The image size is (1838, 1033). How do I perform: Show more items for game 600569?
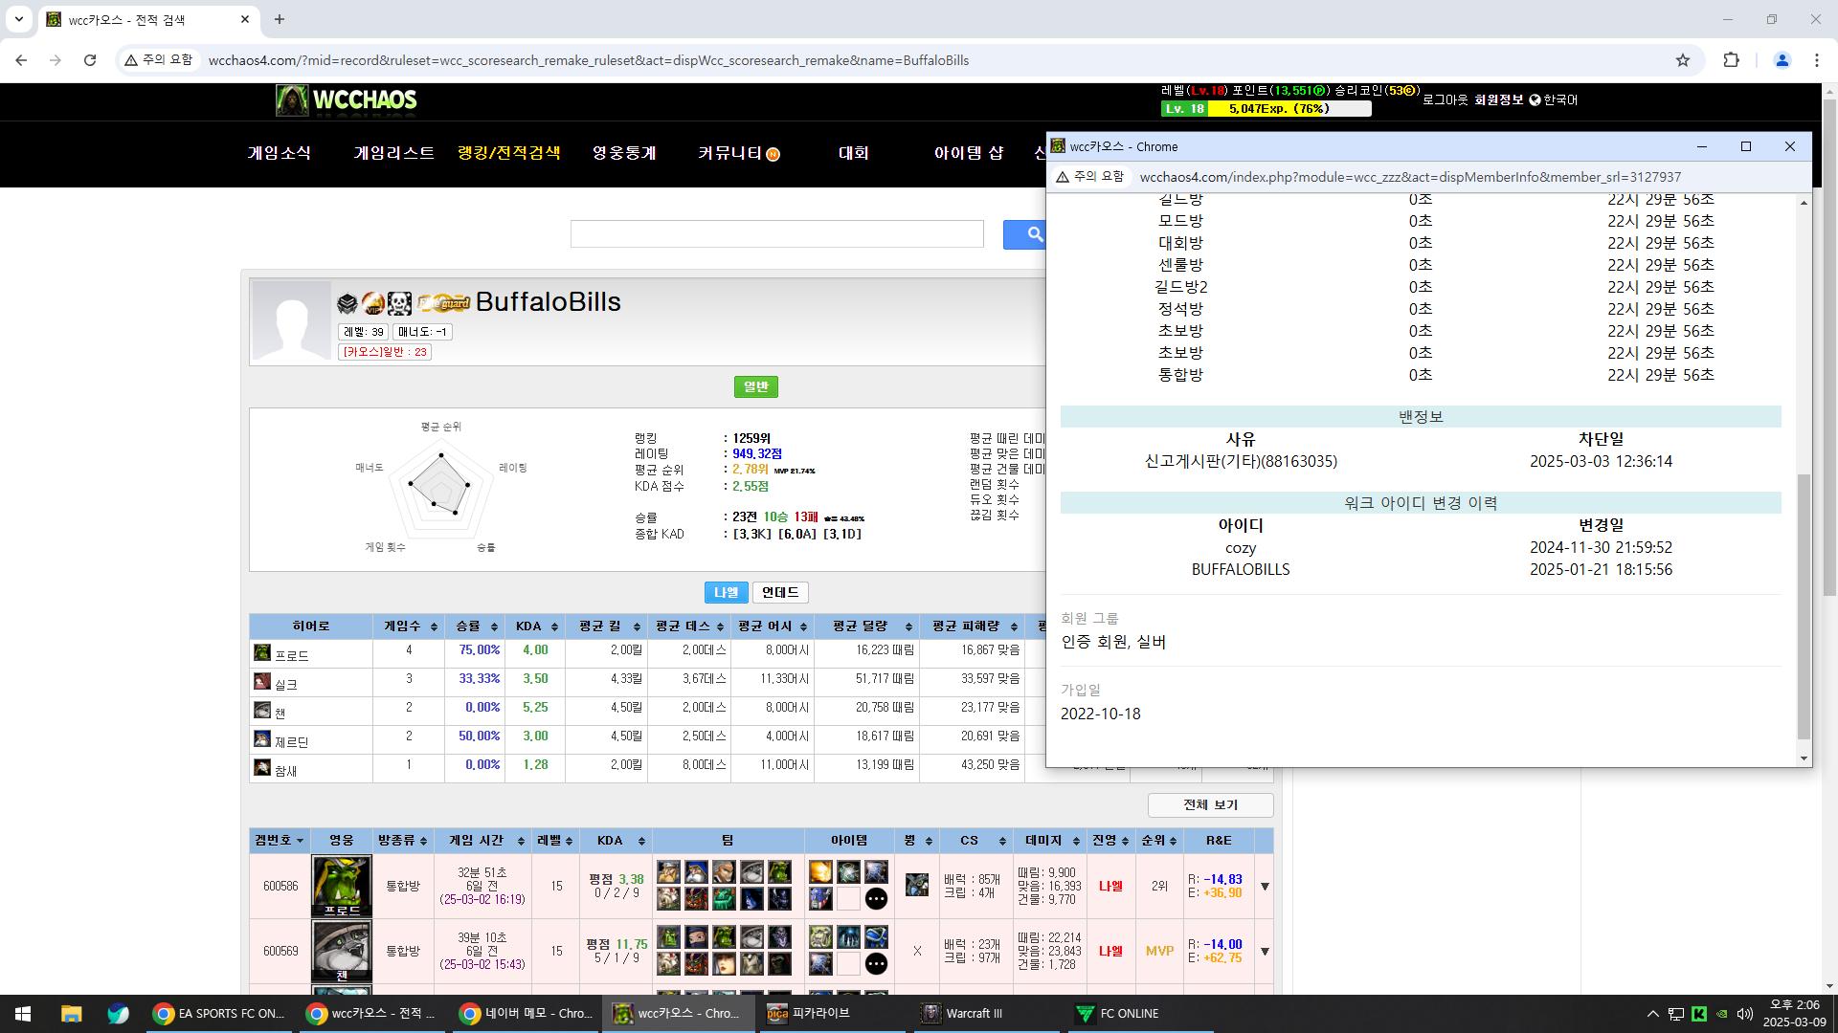tap(876, 964)
